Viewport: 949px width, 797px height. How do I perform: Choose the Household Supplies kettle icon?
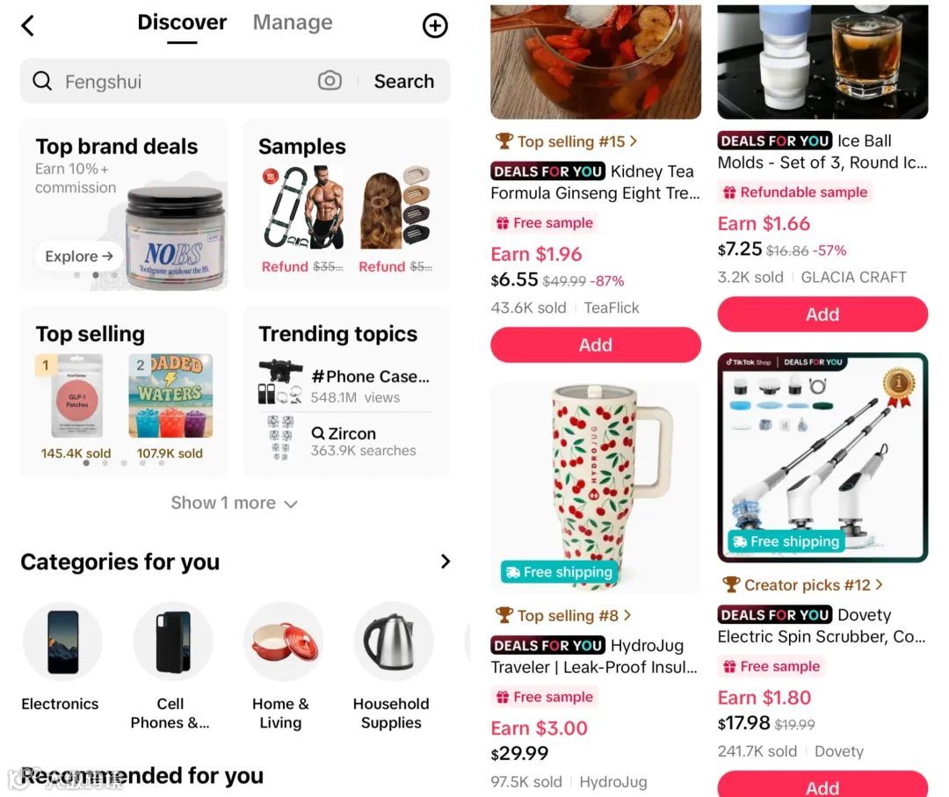[x=394, y=641]
